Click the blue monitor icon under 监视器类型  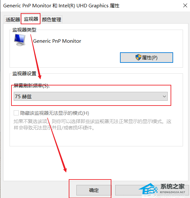tap(20, 40)
